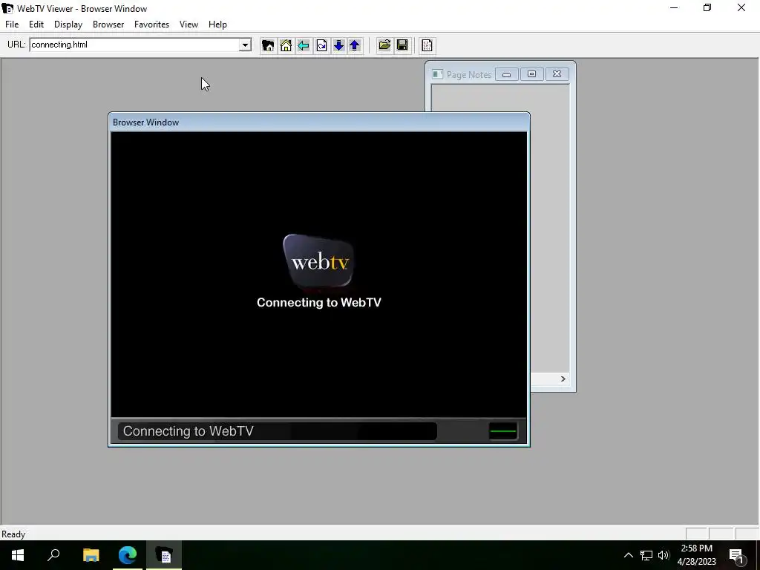Image resolution: width=760 pixels, height=570 pixels.
Task: Click the page reload icon
Action: pyautogui.click(x=321, y=45)
